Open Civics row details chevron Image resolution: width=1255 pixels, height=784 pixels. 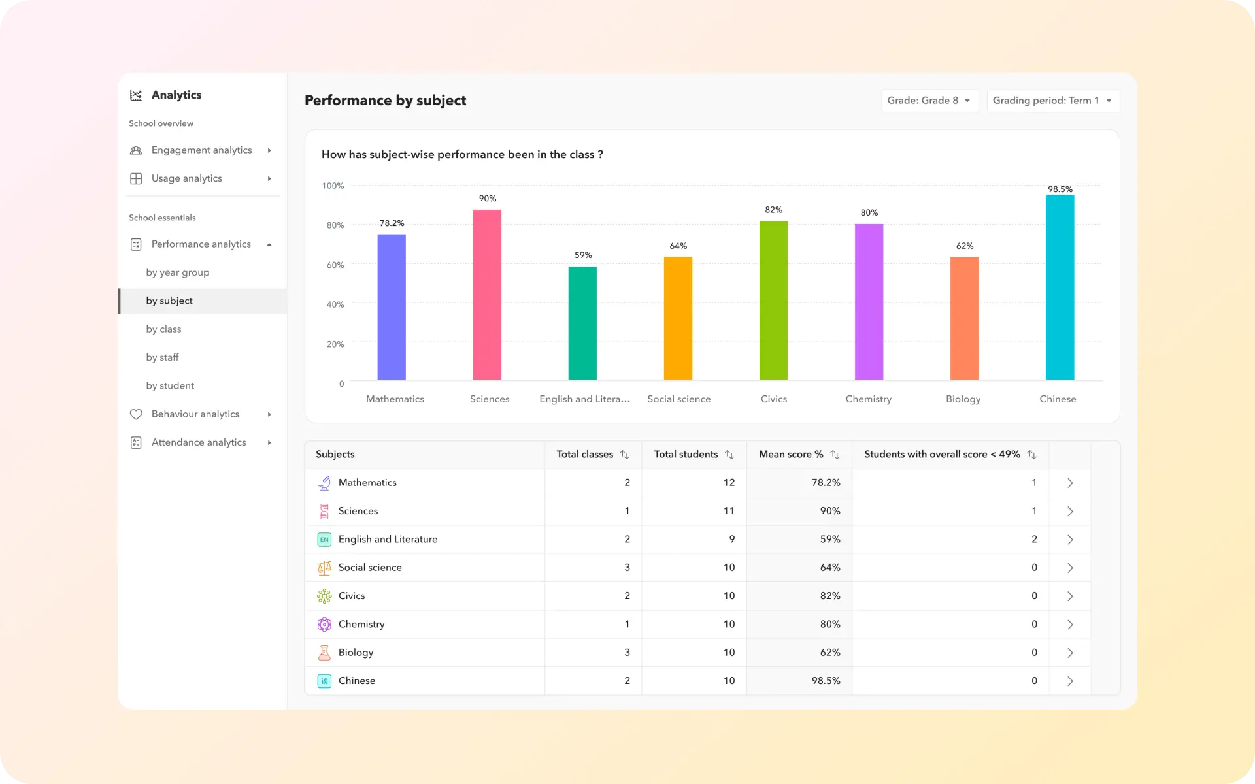point(1070,596)
